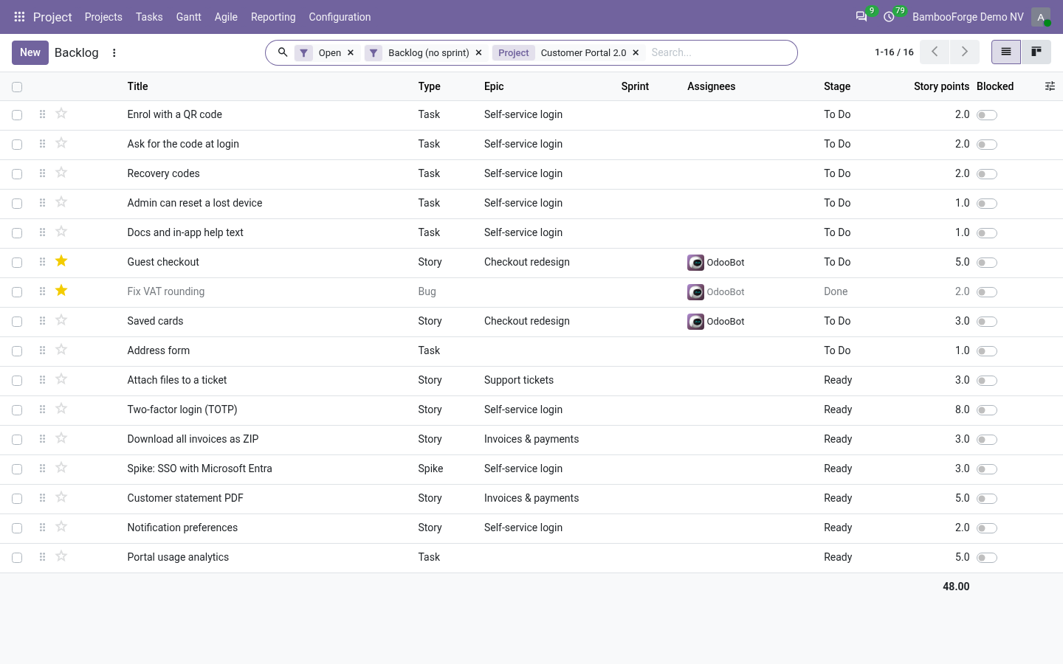
Task: Go to the previous page of records
Action: point(935,52)
